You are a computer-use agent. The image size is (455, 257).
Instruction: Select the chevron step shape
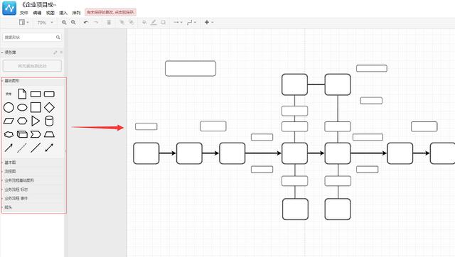[x=36, y=134]
